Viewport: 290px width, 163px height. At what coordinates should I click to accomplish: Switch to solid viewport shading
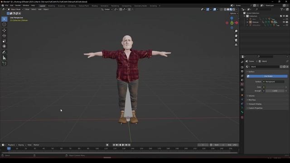(x=228, y=9)
